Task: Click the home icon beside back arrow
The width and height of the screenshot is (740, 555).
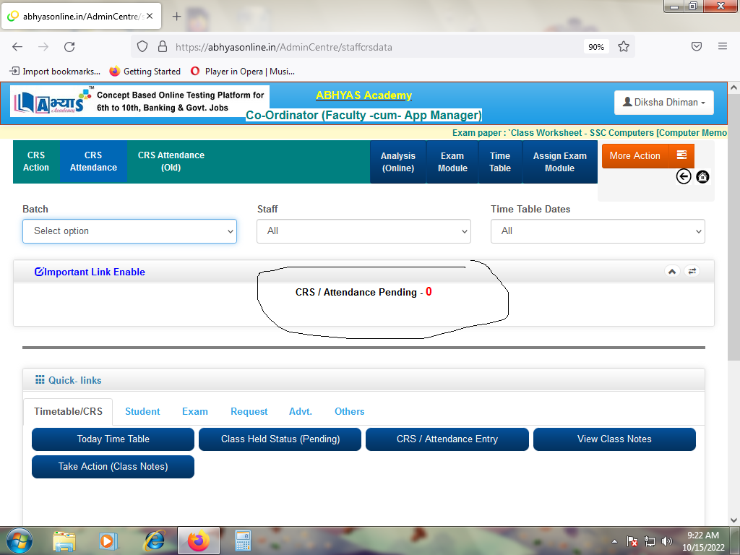Action: (702, 176)
